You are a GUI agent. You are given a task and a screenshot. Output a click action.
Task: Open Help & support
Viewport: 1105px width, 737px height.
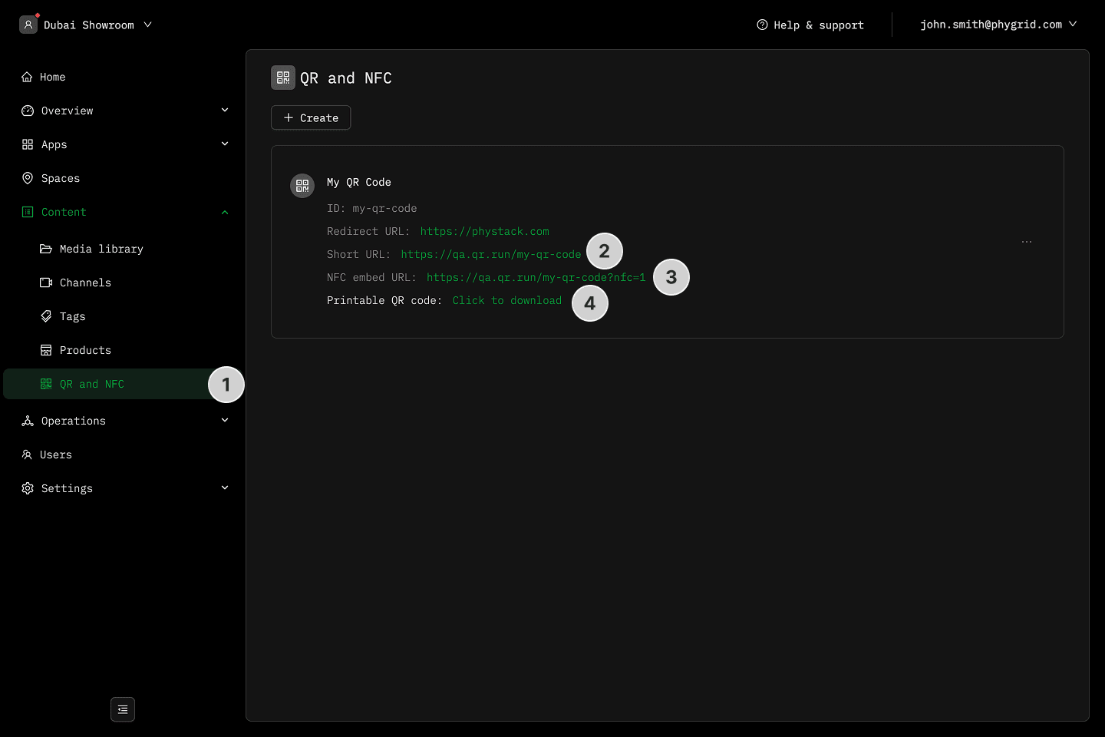(x=810, y=25)
